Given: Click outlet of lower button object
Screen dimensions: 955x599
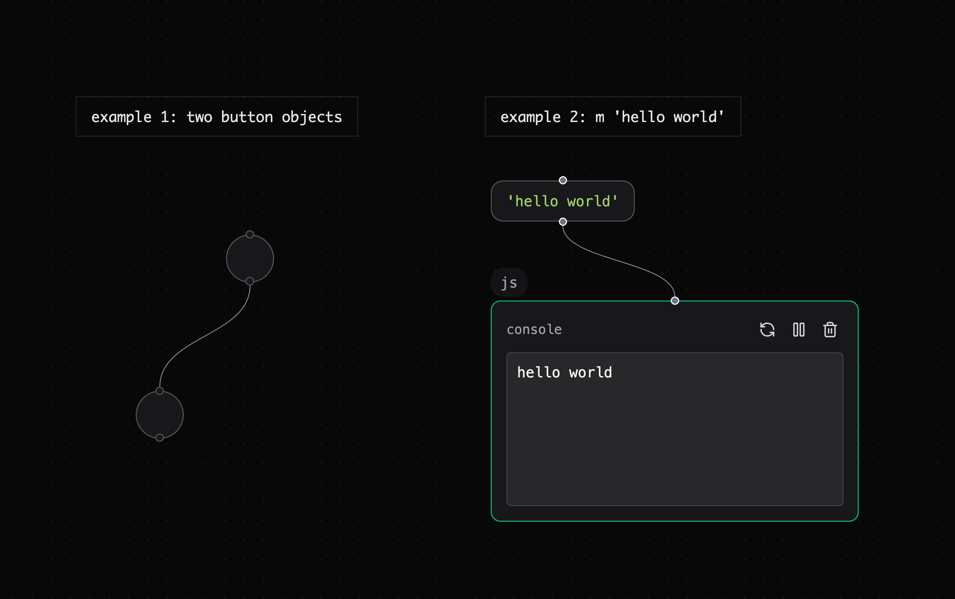Looking at the screenshot, I should (x=160, y=438).
